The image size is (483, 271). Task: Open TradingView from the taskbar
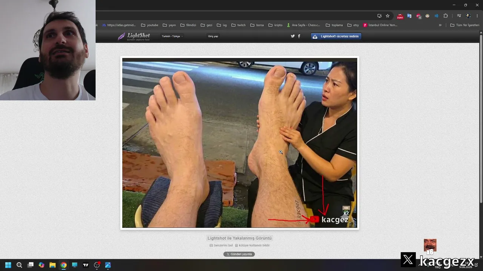[86, 265]
